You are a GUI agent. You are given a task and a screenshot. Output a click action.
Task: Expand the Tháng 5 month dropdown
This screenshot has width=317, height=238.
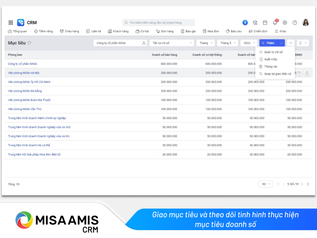[228, 43]
